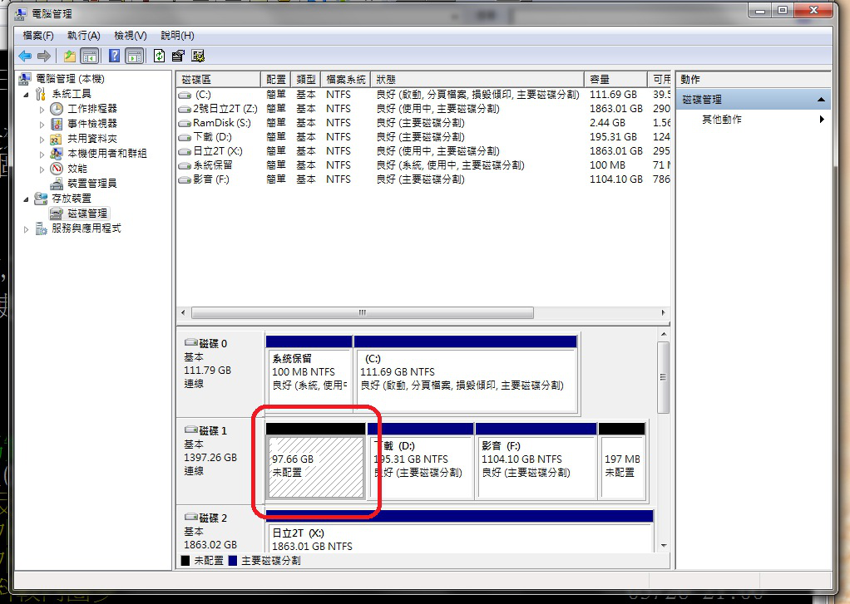The image size is (850, 604).
Task: Collapse the 磁碟管理 section in the 動作 pane
Action: click(x=821, y=100)
